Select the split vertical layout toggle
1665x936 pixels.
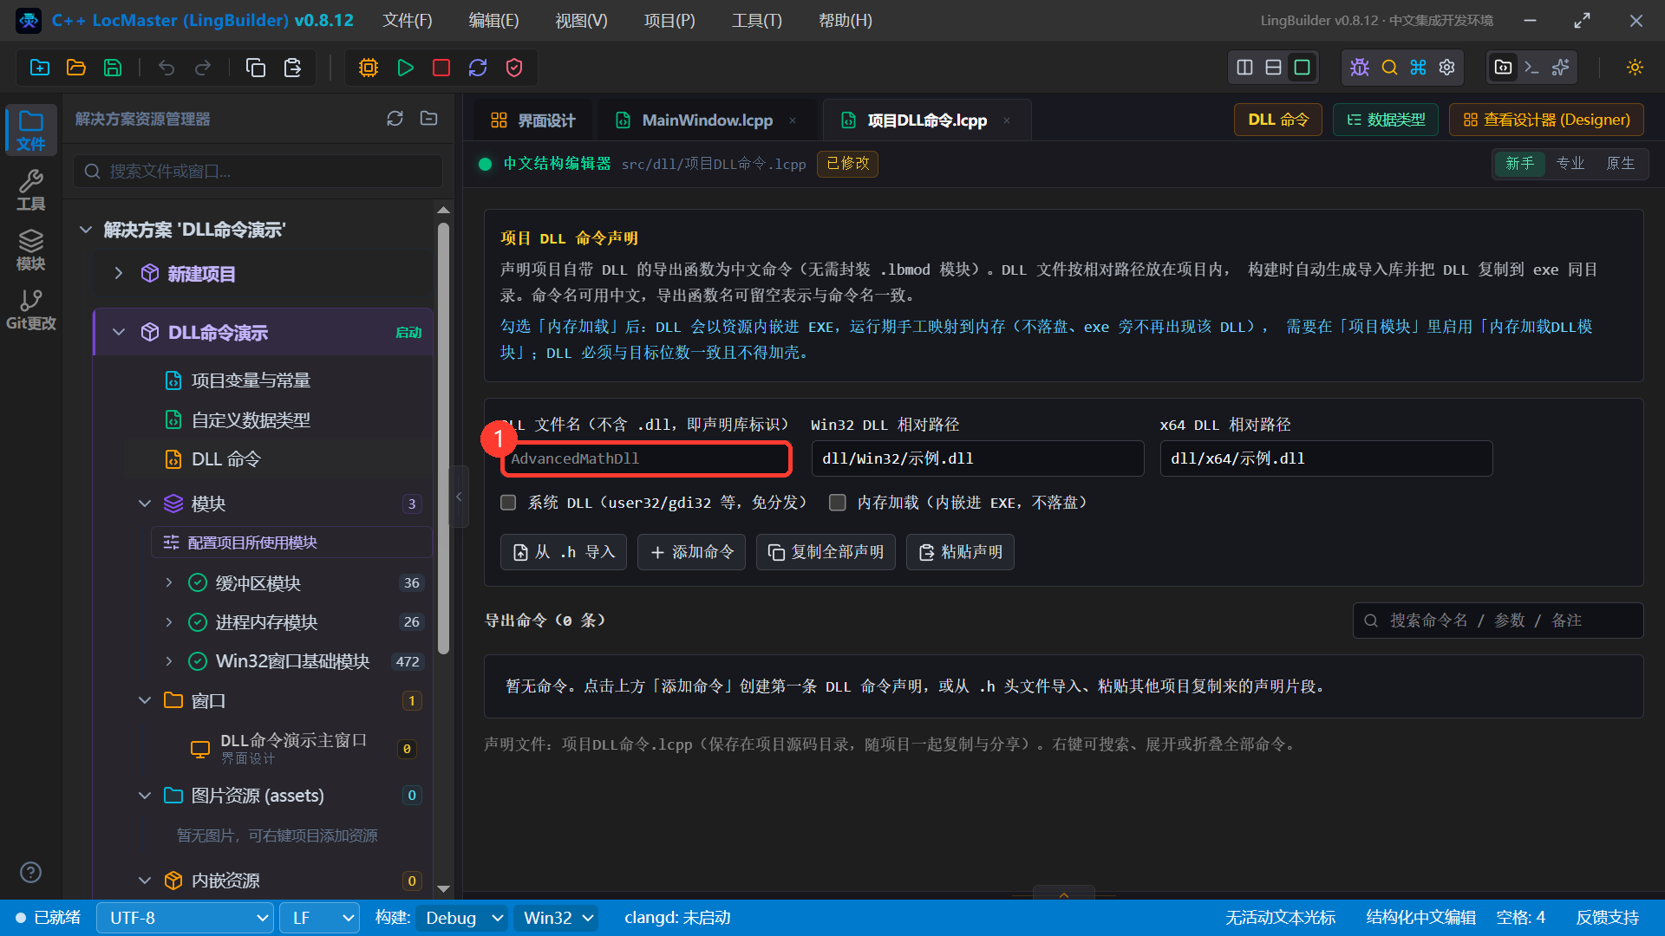pyautogui.click(x=1244, y=68)
